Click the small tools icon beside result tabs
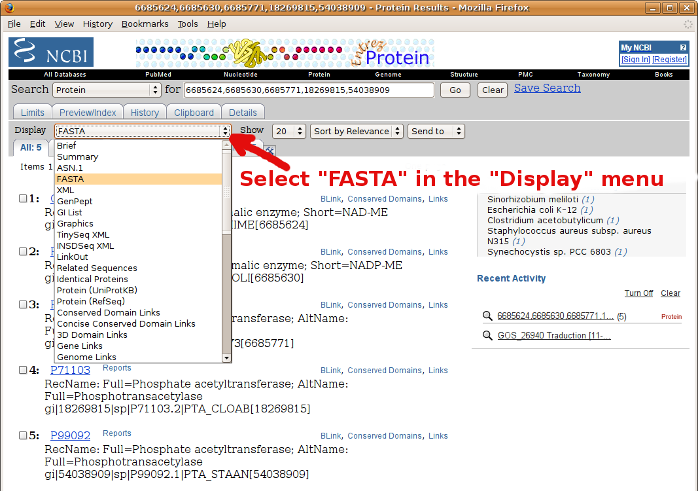Viewport: 698px width, 491px height. [x=270, y=150]
